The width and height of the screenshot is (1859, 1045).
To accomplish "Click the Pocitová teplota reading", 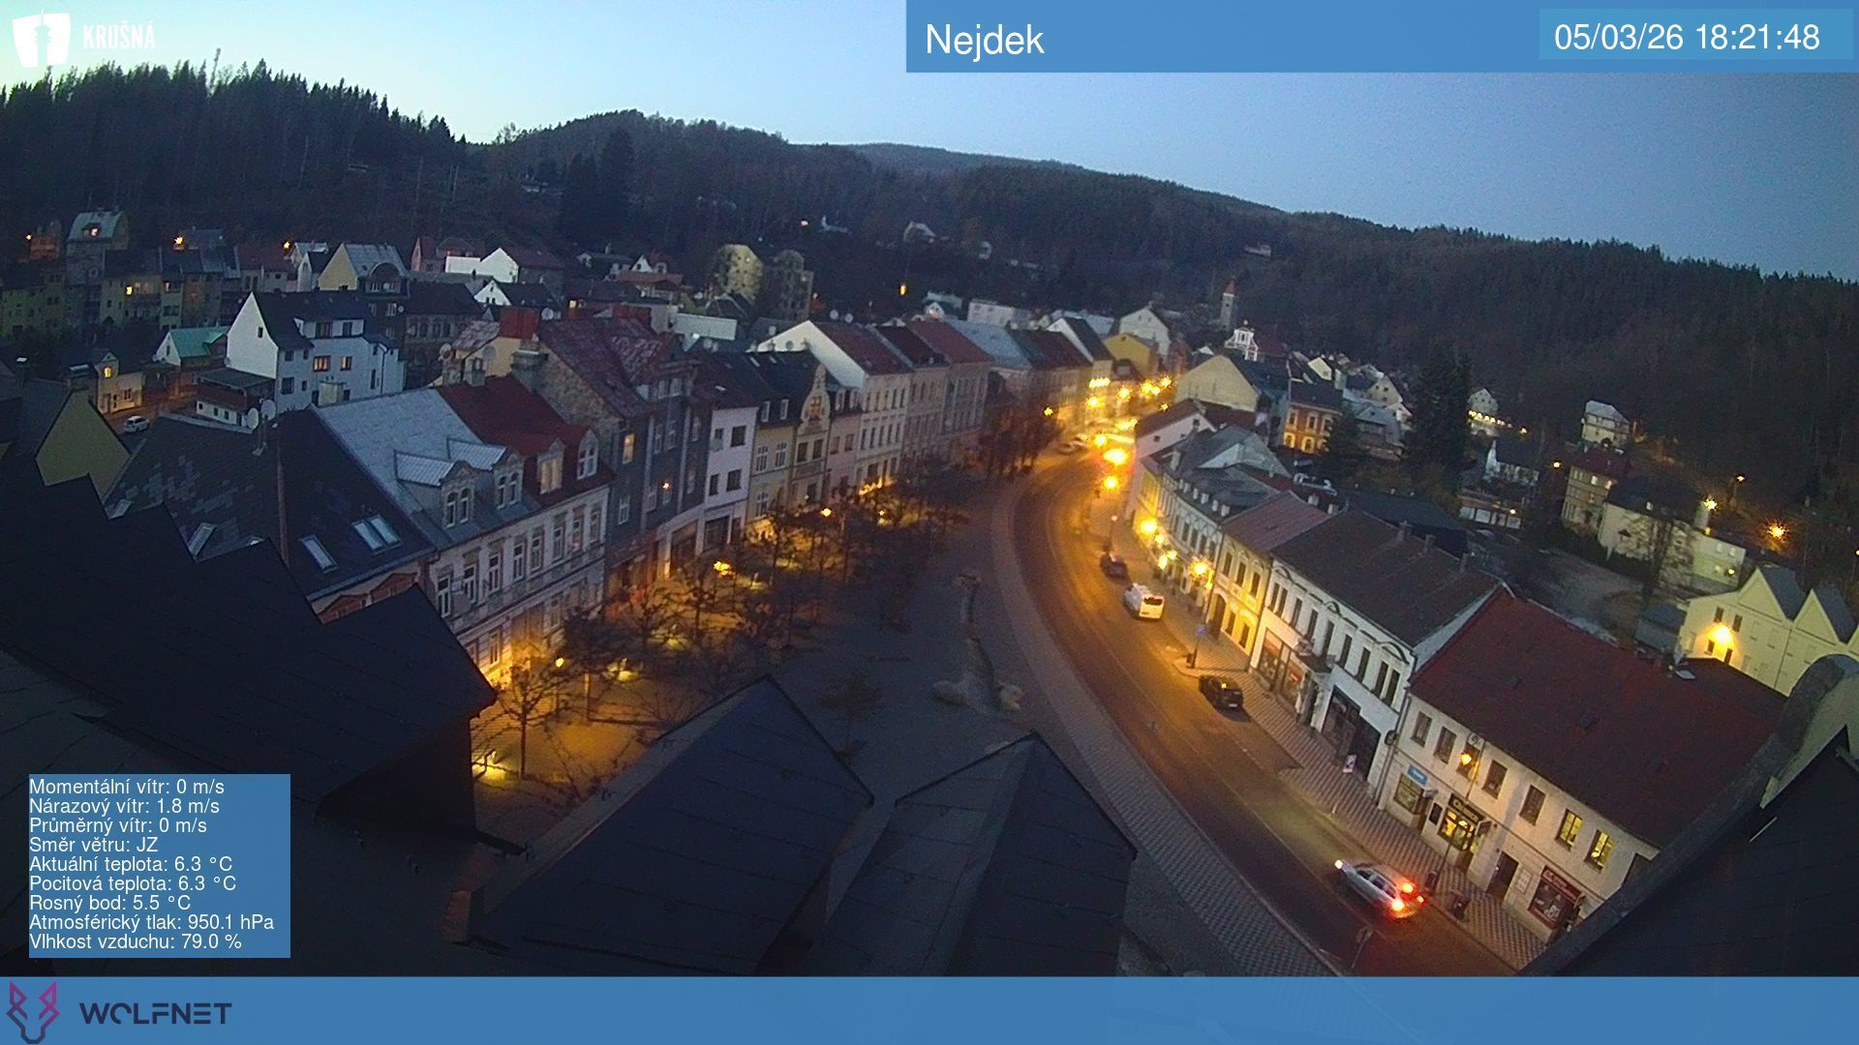I will coord(133,883).
